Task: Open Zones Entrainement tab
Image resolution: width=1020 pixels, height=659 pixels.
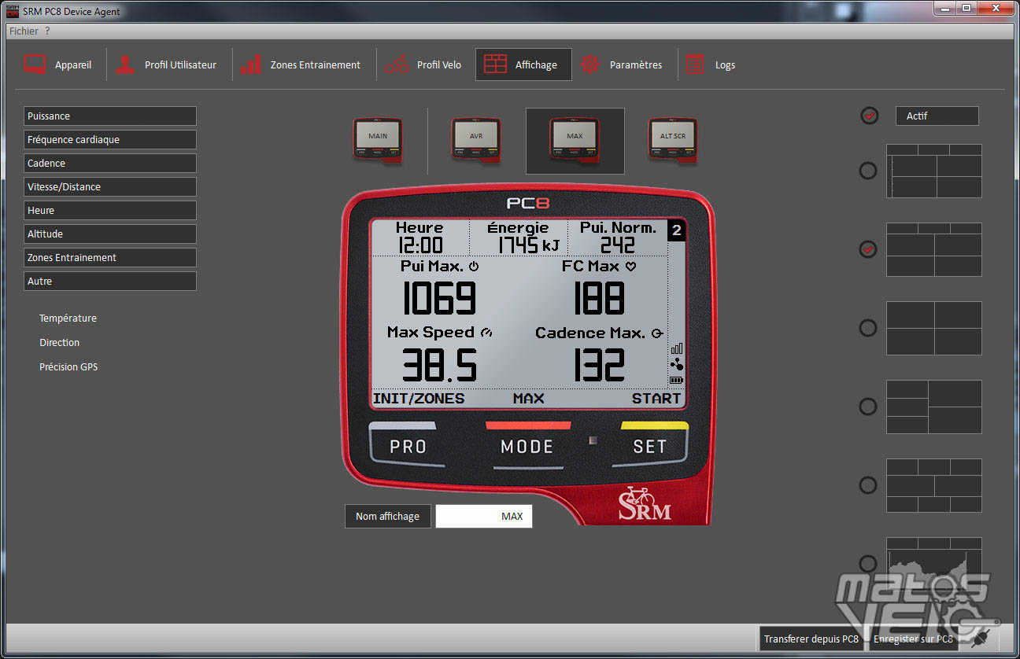Action: pyautogui.click(x=301, y=64)
